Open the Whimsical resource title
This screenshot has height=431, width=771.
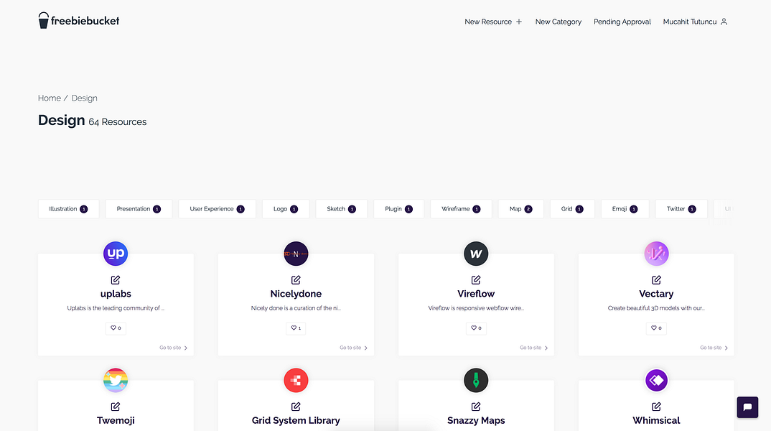pos(656,420)
